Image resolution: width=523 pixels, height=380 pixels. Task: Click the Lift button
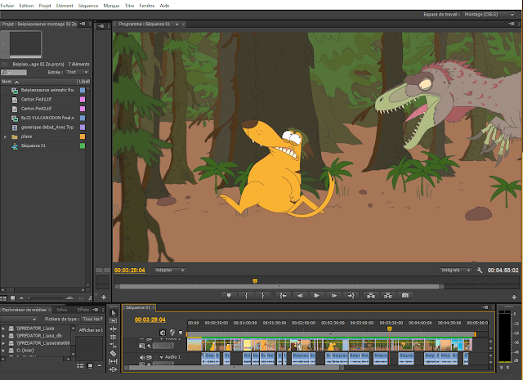(371, 296)
